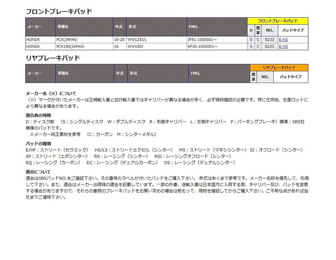Select frame number JF81-1000001～ cell
The width and height of the screenshot is (336, 260).
[202, 40]
